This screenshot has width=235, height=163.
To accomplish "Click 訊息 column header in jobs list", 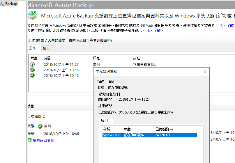I will click(111, 58).
